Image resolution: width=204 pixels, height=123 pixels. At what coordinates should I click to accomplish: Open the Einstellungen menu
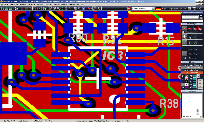point(74,4)
